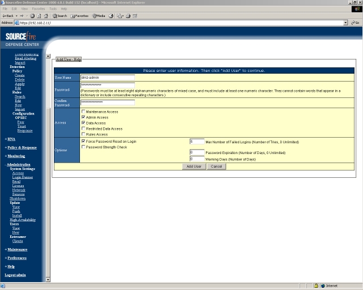Open the Rules Search link
Image resolution: width=363 pixels, height=290 pixels.
tap(20, 97)
